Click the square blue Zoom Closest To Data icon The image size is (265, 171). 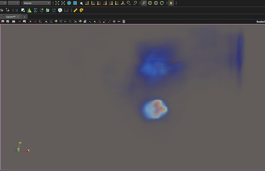75,3
